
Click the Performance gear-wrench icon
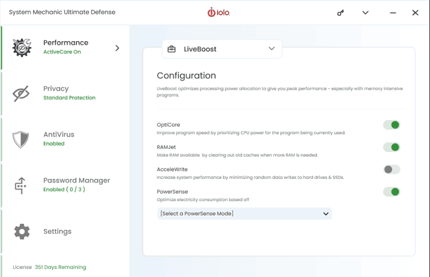click(x=21, y=47)
